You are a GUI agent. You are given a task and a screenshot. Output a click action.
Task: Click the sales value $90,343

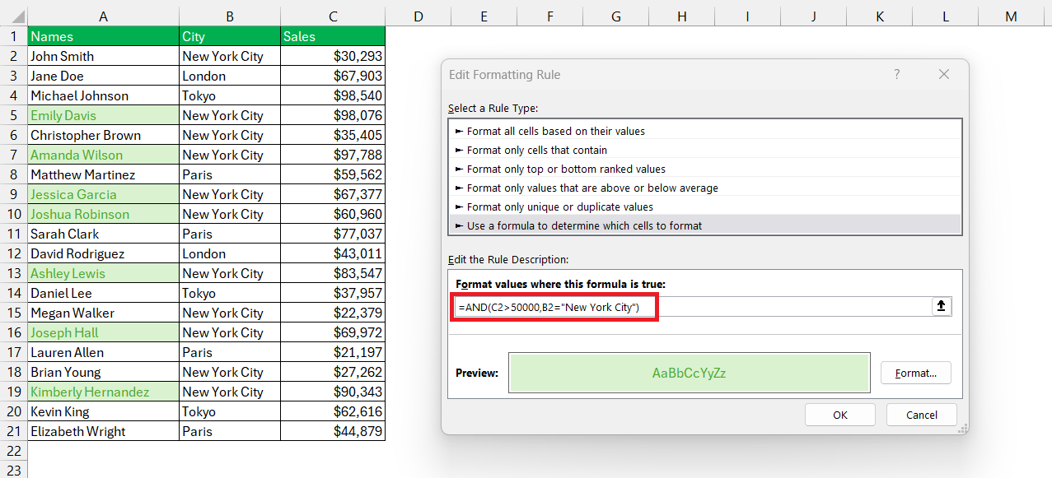pyautogui.click(x=333, y=392)
